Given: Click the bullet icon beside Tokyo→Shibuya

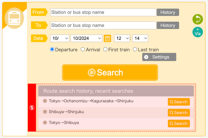Looking at the screenshot, I should click(45, 122).
